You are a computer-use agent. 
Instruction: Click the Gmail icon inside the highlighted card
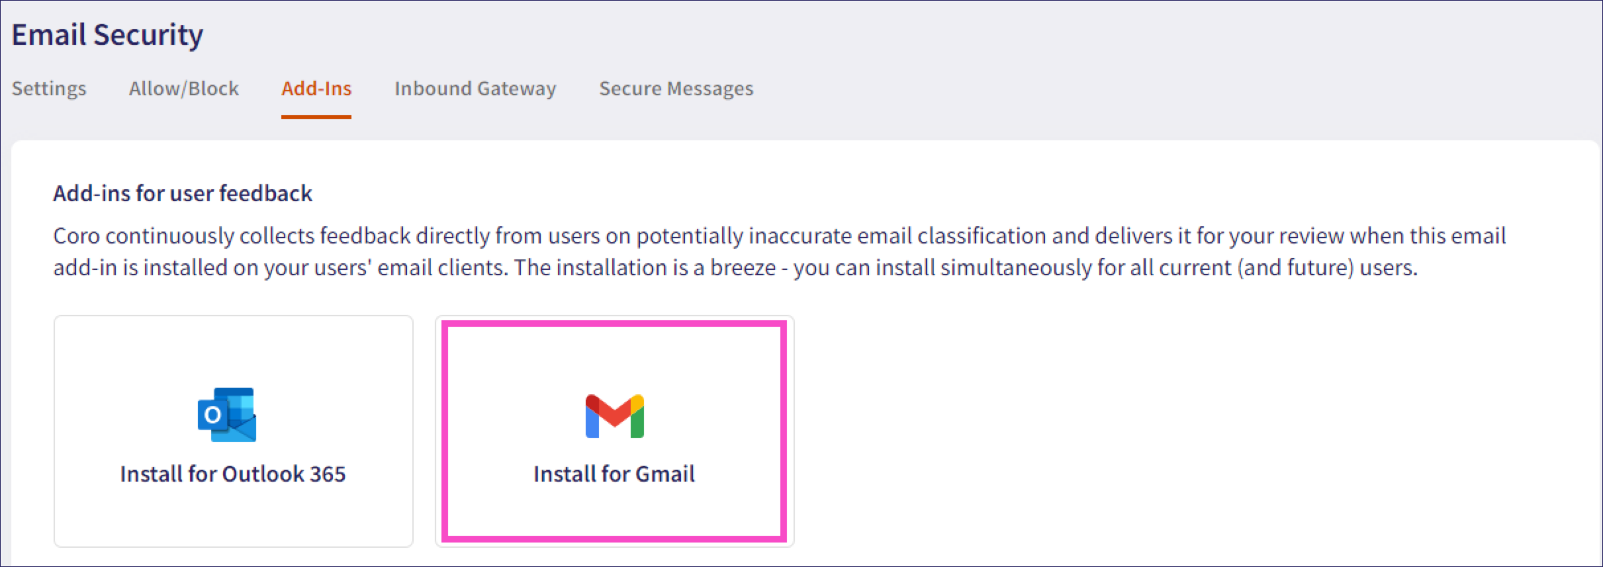tap(613, 414)
